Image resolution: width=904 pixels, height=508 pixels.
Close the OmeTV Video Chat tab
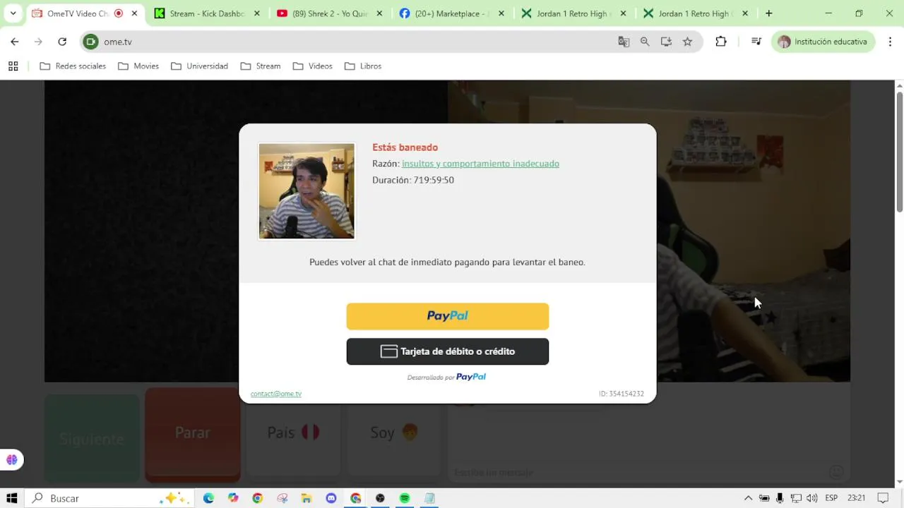coord(134,13)
